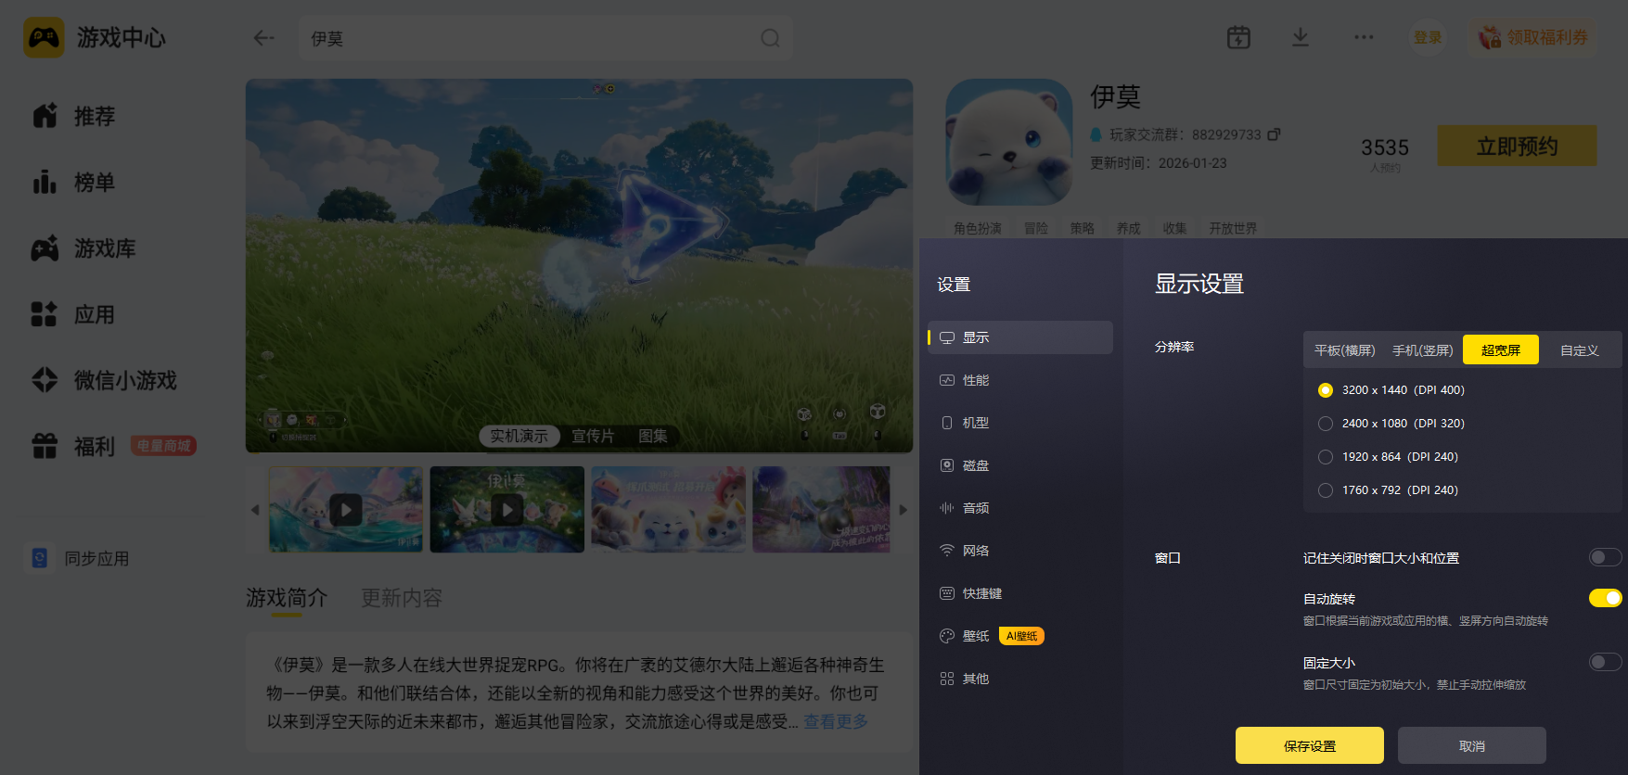This screenshot has width=1628, height=775.
Task: Switch to 平板(横屏) resolution tab
Action: click(1344, 350)
